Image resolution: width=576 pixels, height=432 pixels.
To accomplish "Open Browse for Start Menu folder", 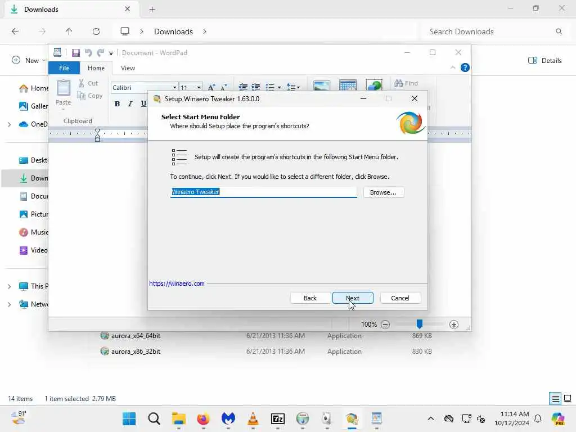I will pyautogui.click(x=384, y=192).
